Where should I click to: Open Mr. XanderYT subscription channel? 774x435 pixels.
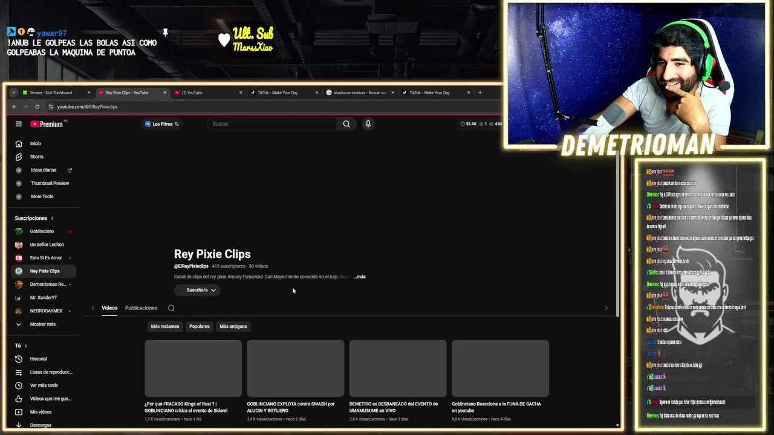44,298
